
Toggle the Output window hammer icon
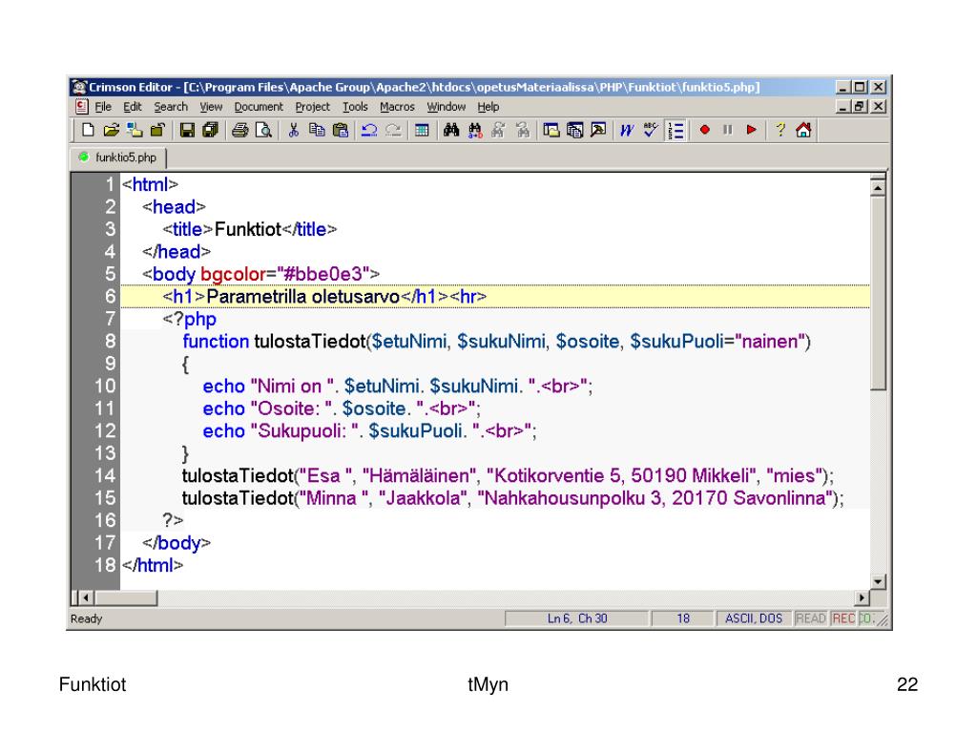[598, 130]
